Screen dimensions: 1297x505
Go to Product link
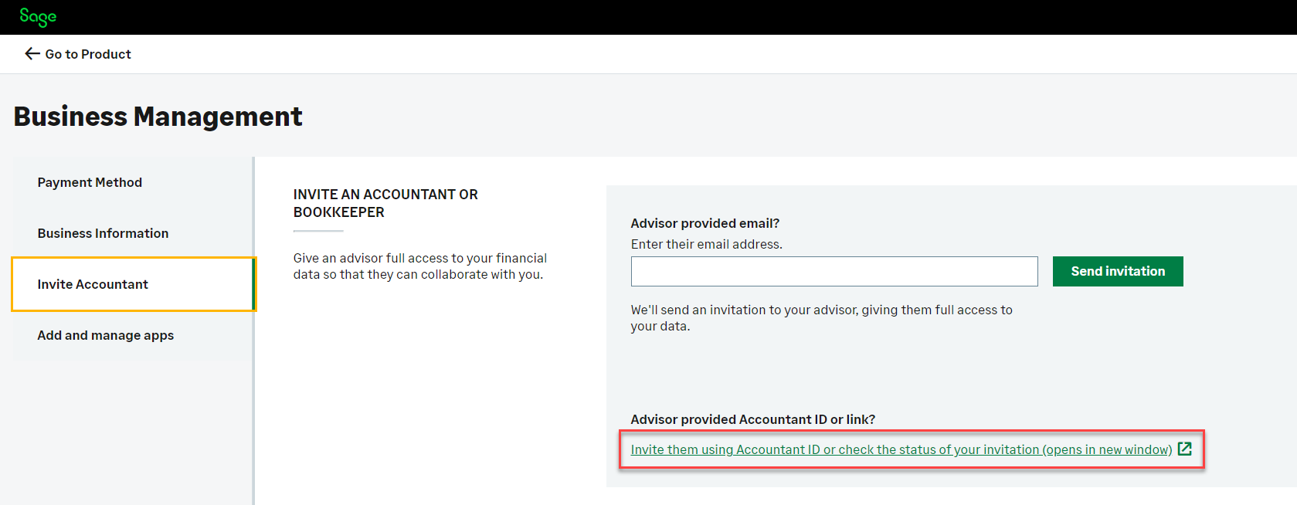[88, 54]
